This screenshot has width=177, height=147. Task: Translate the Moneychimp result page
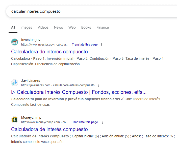pos(85,122)
